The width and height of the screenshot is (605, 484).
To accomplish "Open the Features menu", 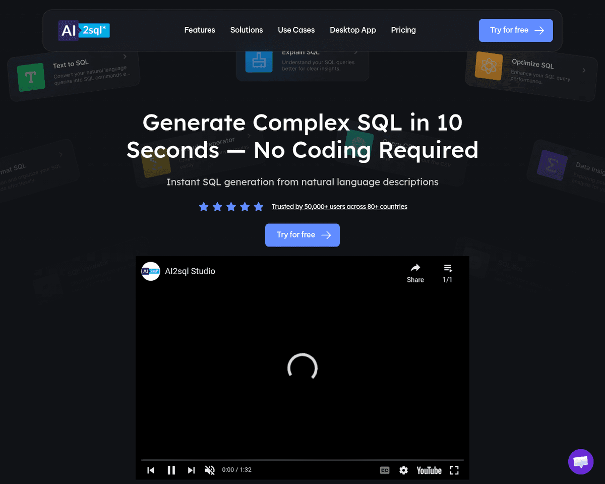I will click(200, 30).
